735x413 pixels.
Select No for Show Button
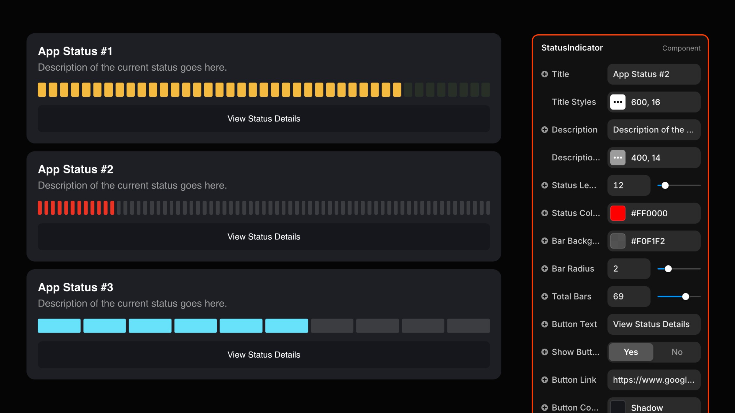click(677, 352)
